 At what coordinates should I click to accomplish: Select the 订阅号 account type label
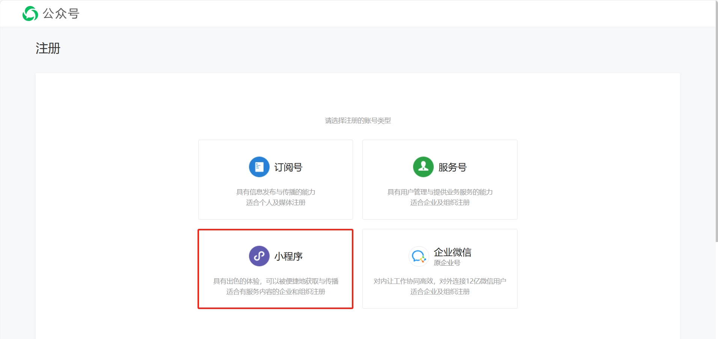point(288,167)
